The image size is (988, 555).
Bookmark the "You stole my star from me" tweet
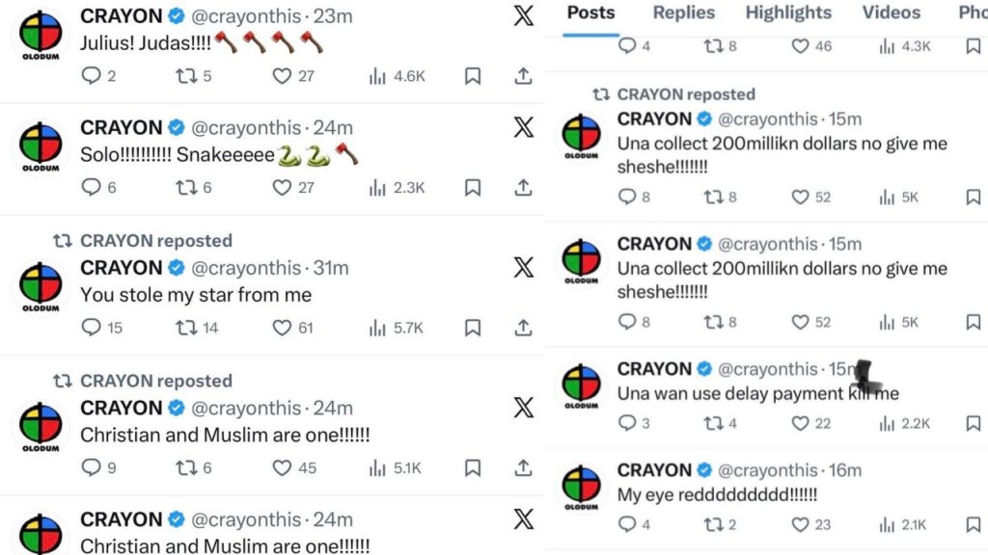(473, 328)
